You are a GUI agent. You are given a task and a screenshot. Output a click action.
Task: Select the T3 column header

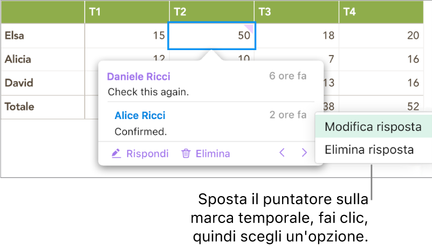(x=296, y=12)
